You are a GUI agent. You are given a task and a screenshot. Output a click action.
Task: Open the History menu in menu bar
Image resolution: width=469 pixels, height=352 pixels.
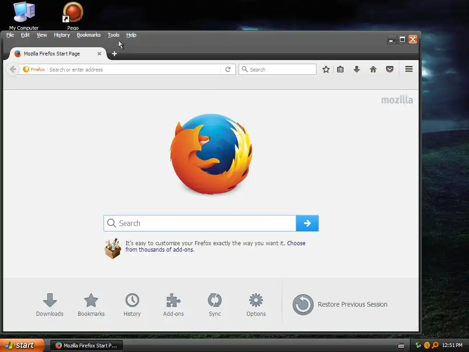click(x=62, y=35)
